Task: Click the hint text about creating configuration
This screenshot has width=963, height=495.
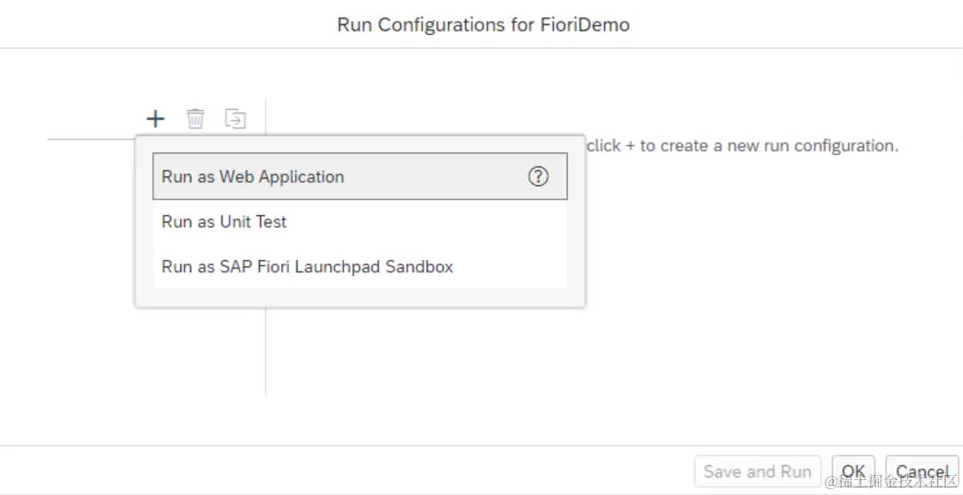Action: [x=742, y=146]
